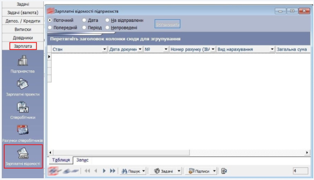Select the На відправленні radio button
The image size is (314, 180).
tap(107, 20)
